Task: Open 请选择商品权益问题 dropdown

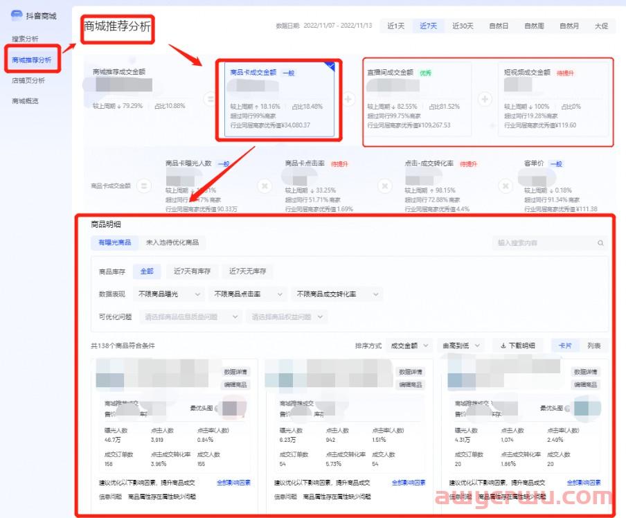Action: tap(287, 316)
